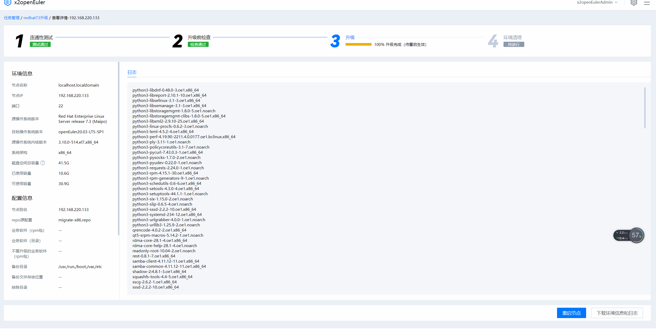The width and height of the screenshot is (656, 330).
Task: Open the redhat73升级 breadcrumb link
Action: tap(36, 18)
